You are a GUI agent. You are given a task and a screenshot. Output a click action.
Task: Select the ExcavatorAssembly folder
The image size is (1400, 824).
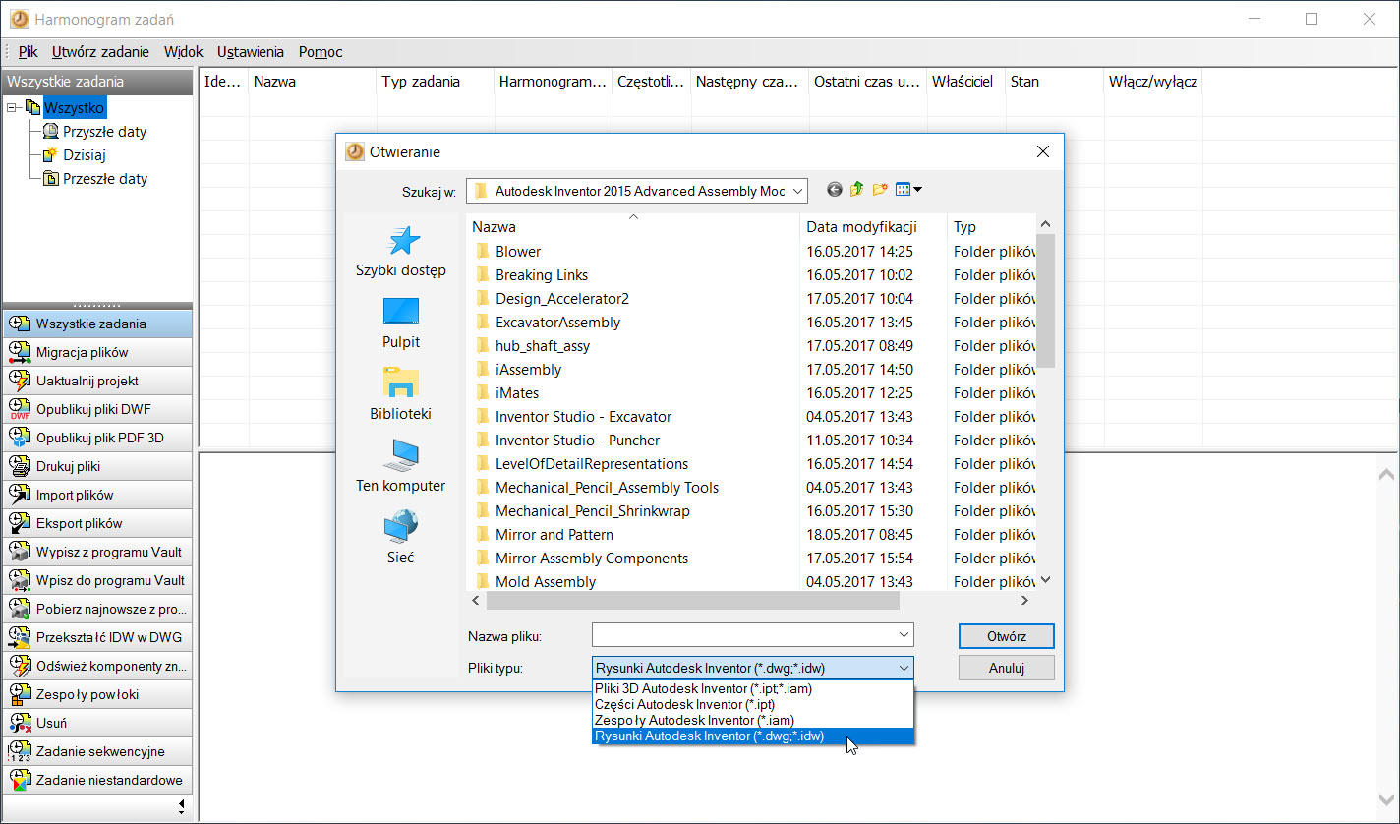(557, 323)
